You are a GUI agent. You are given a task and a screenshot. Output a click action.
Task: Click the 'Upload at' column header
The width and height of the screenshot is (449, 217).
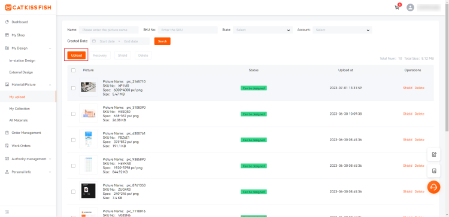(x=345, y=70)
